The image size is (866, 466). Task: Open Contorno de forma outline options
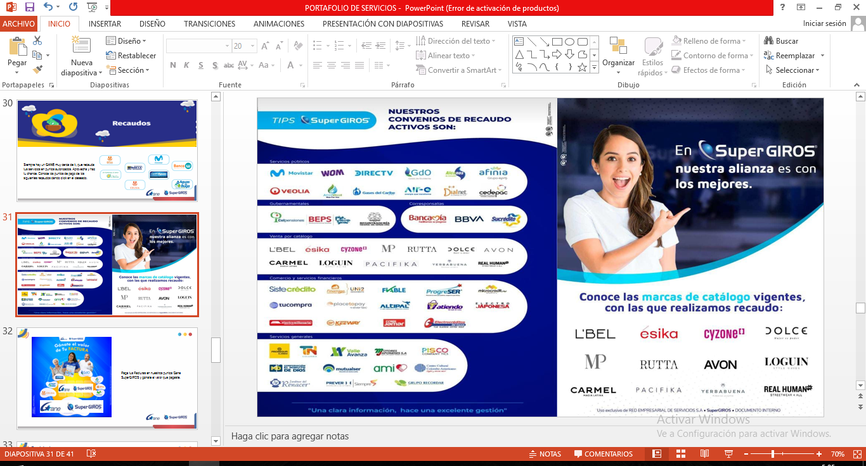click(x=713, y=56)
